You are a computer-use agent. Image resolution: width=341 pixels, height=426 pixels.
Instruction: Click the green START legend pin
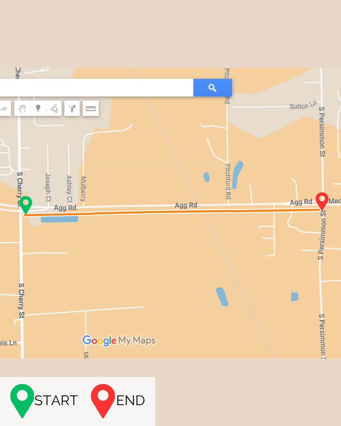point(22,401)
